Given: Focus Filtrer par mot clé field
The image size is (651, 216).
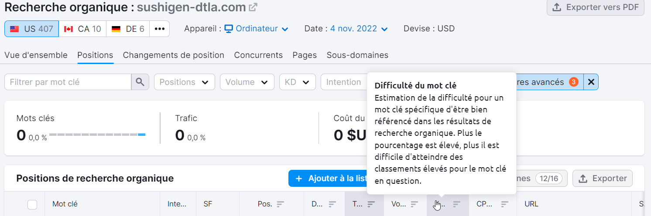Looking at the screenshot, I should 68,82.
